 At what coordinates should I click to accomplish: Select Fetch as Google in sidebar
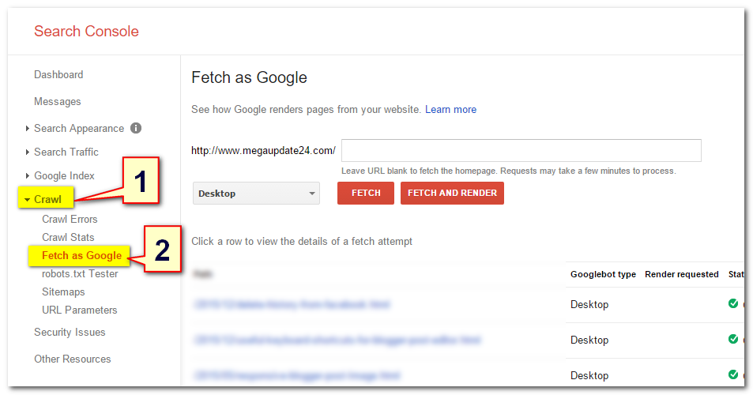click(x=81, y=255)
